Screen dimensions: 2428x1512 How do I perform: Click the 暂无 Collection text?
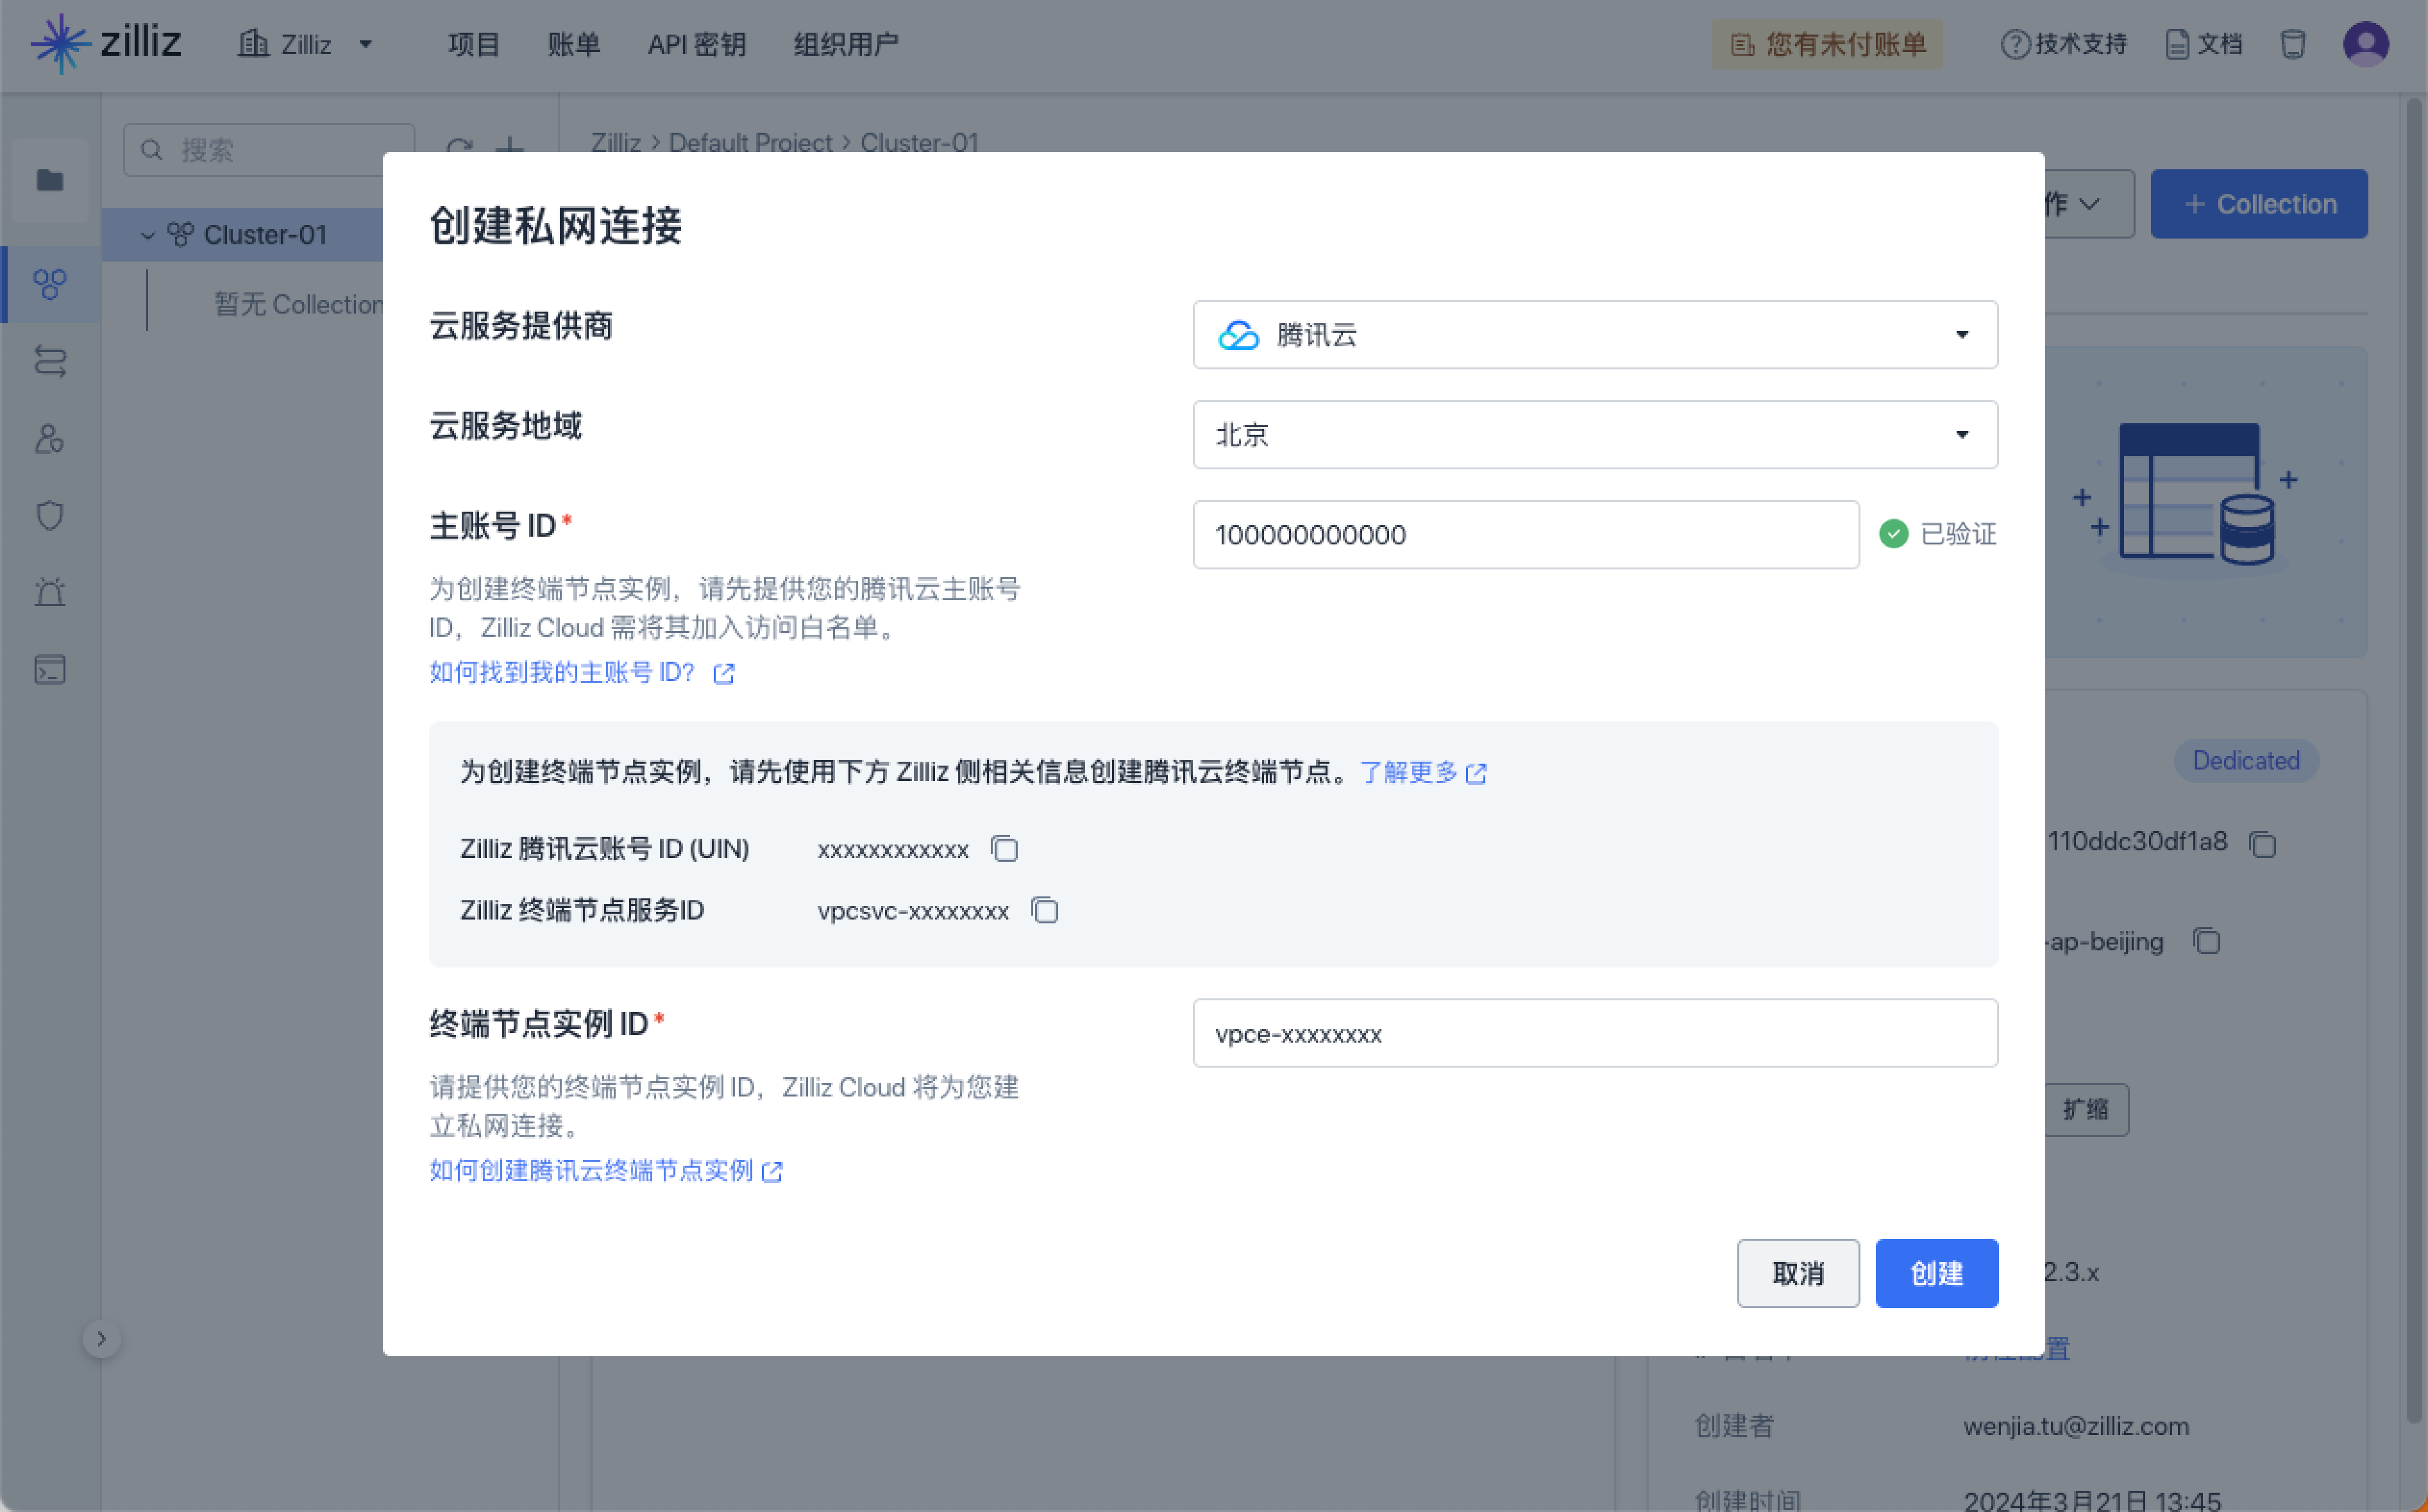coord(298,304)
